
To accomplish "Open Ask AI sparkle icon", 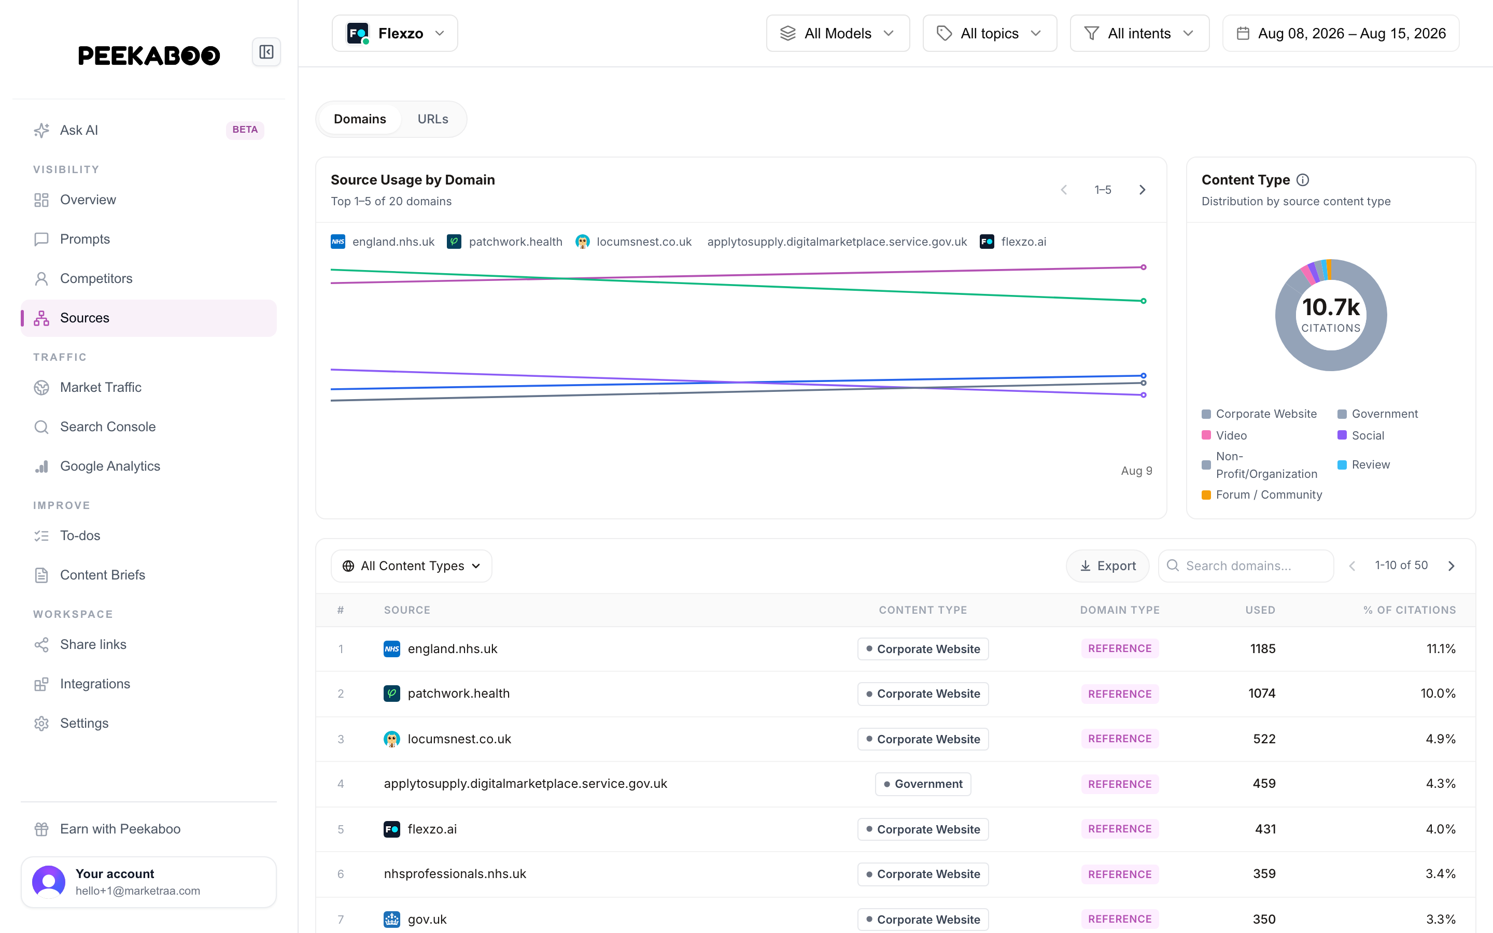I will click(x=41, y=130).
